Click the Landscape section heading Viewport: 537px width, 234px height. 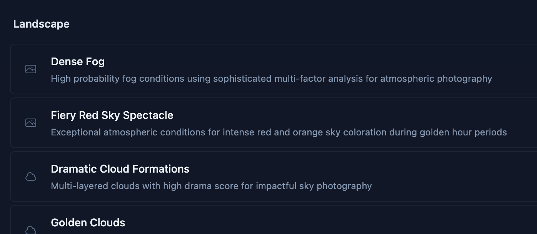(x=41, y=24)
